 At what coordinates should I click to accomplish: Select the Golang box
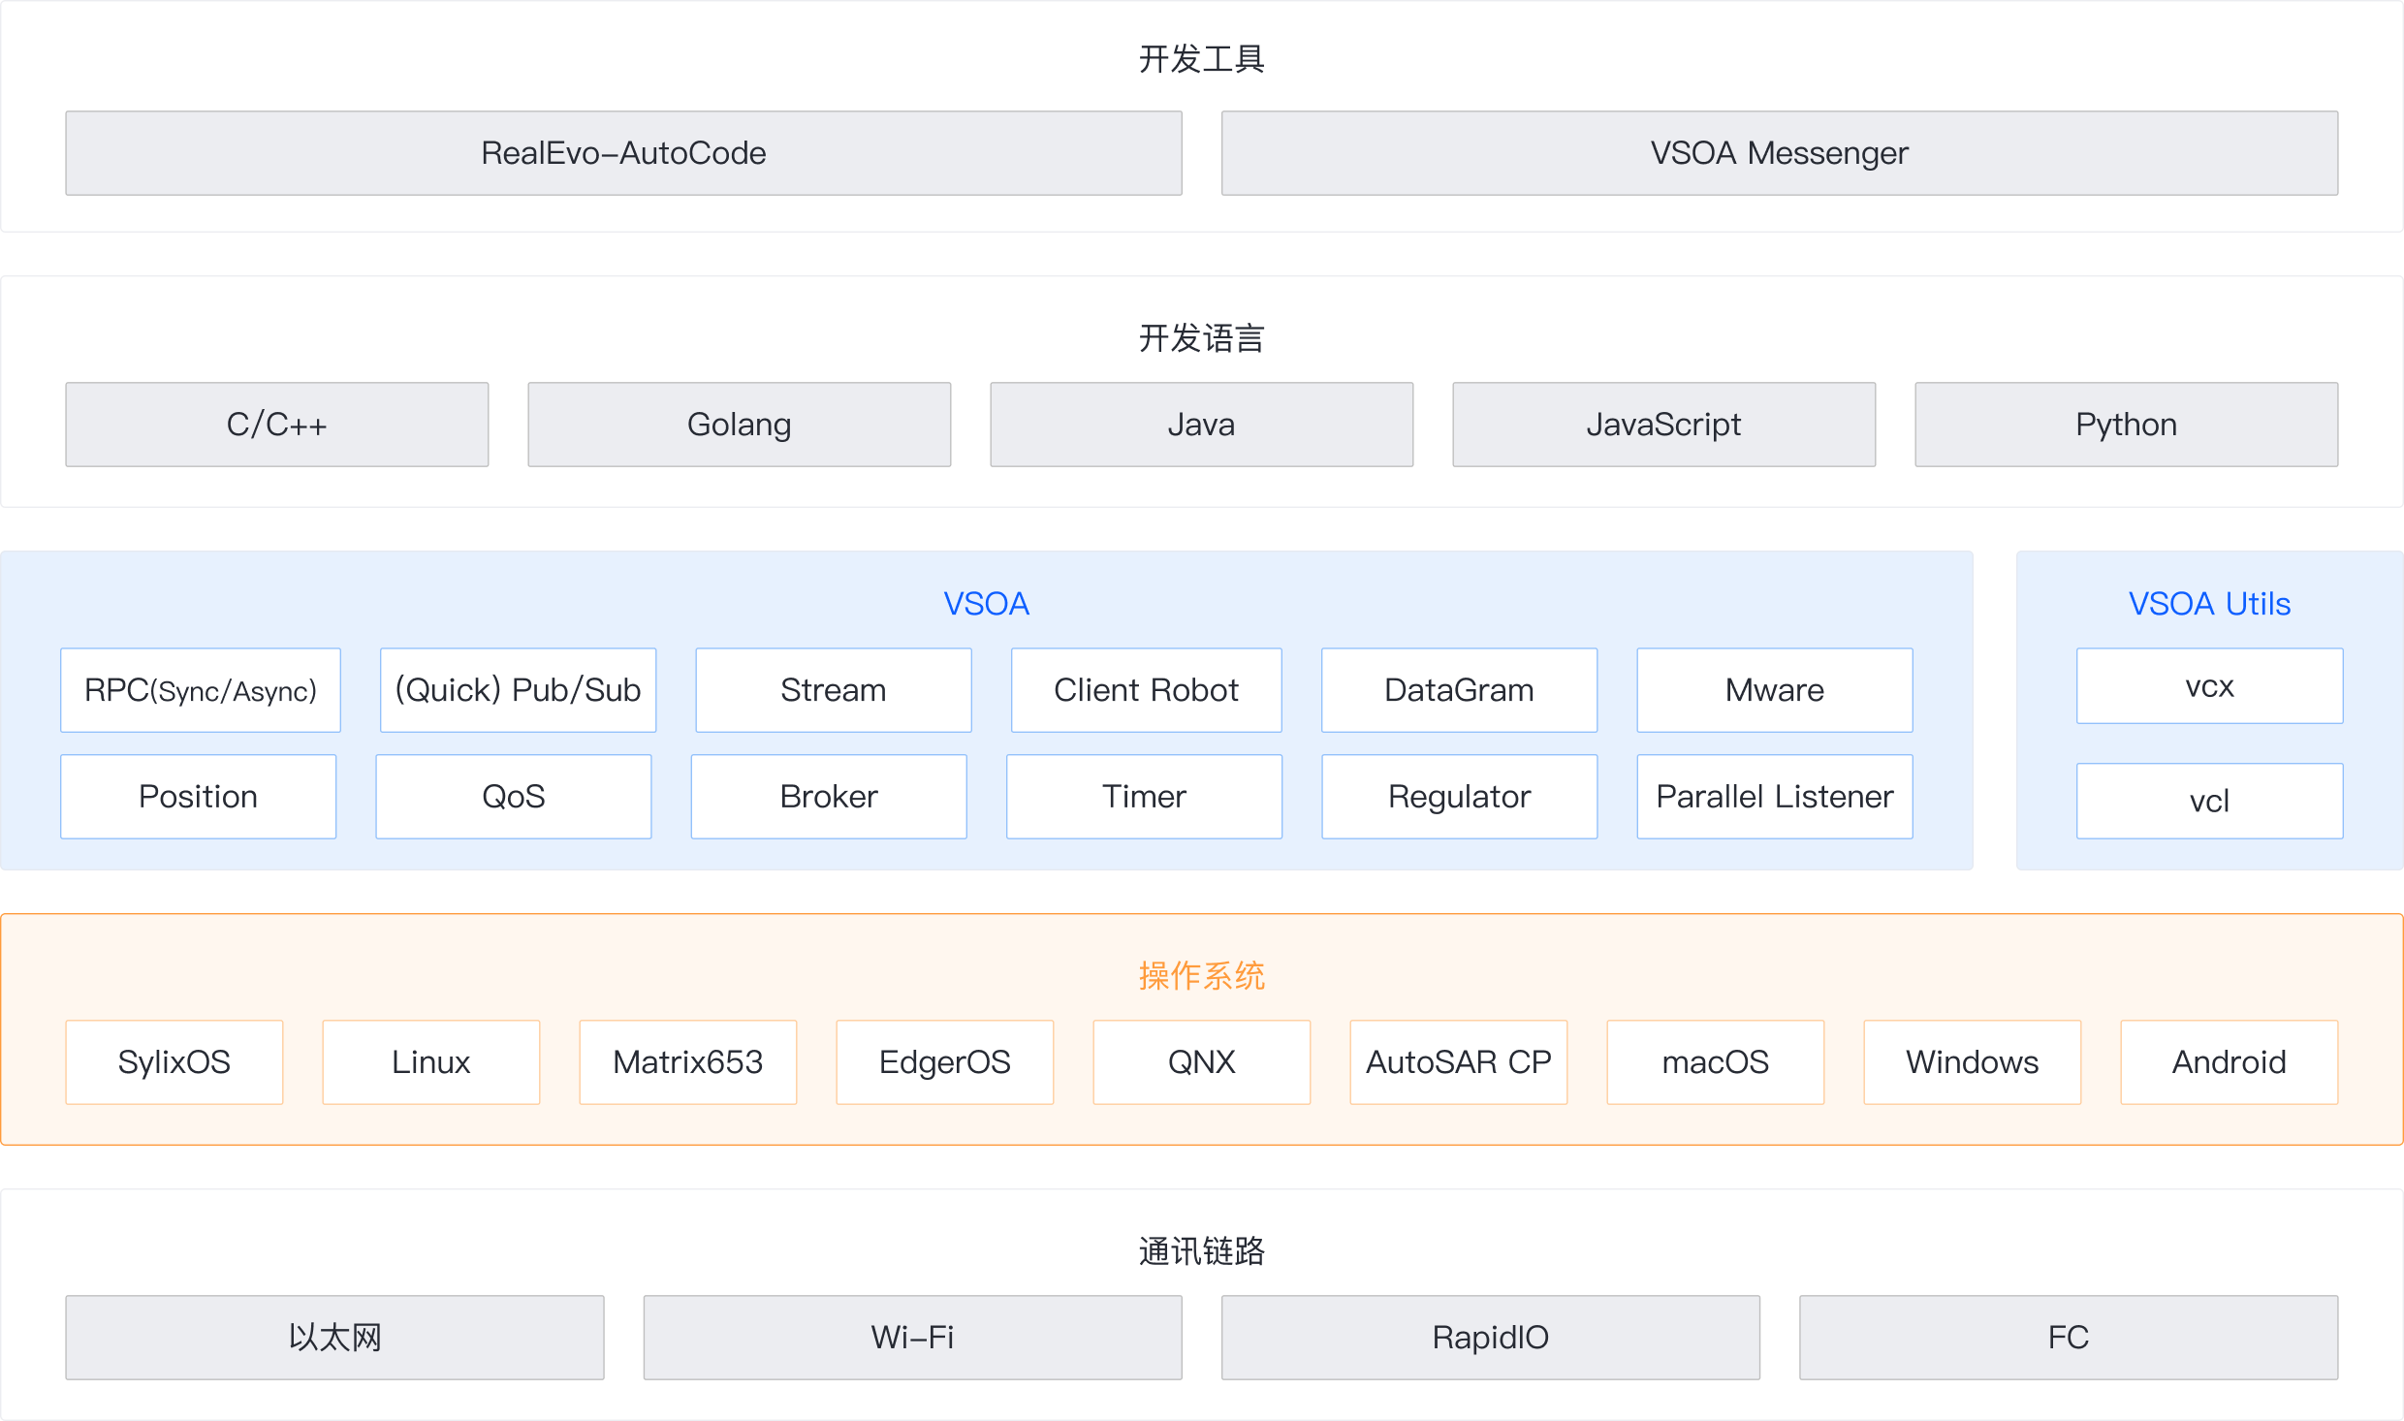click(740, 425)
